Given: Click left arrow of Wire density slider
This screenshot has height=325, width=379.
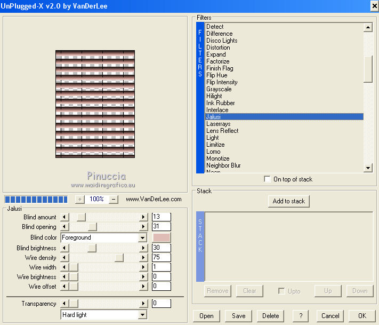Looking at the screenshot, I should (x=64, y=257).
